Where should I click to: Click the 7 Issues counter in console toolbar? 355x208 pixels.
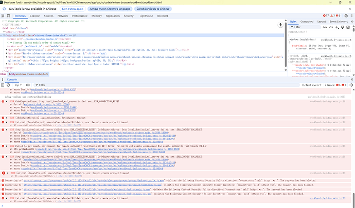[335, 85]
